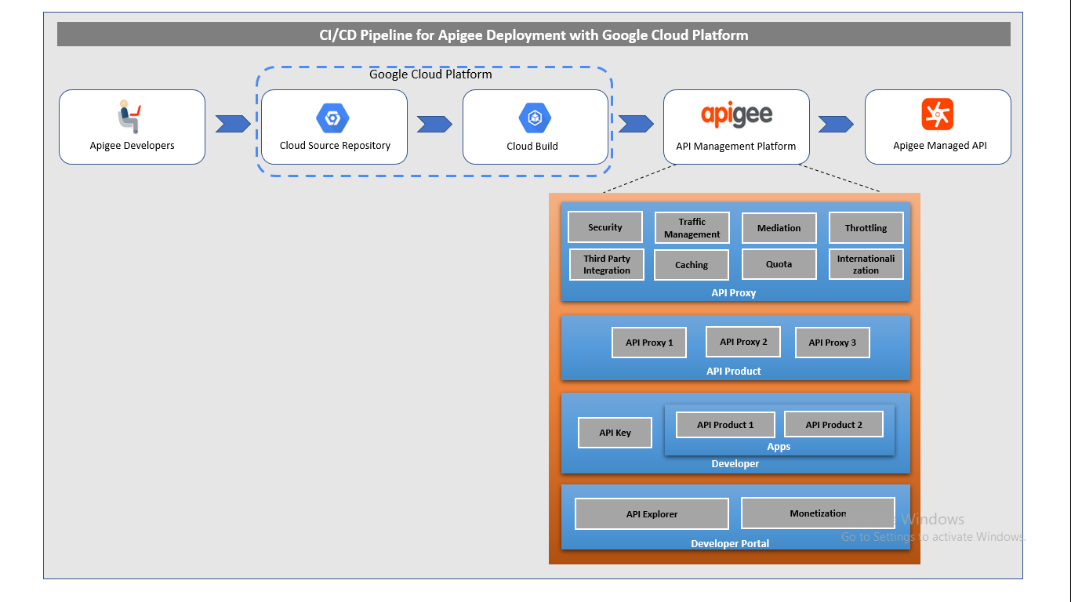Select the Security box

[x=605, y=227]
